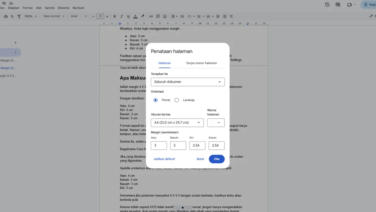Open the Ekstensi menu

pos(64,8)
